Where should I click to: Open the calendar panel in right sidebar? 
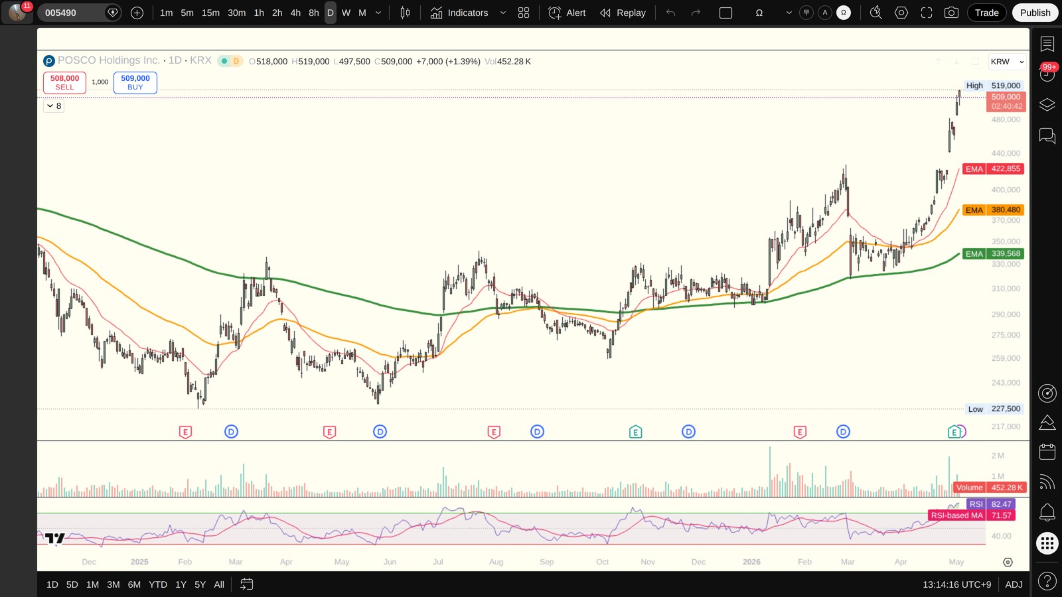1047,452
